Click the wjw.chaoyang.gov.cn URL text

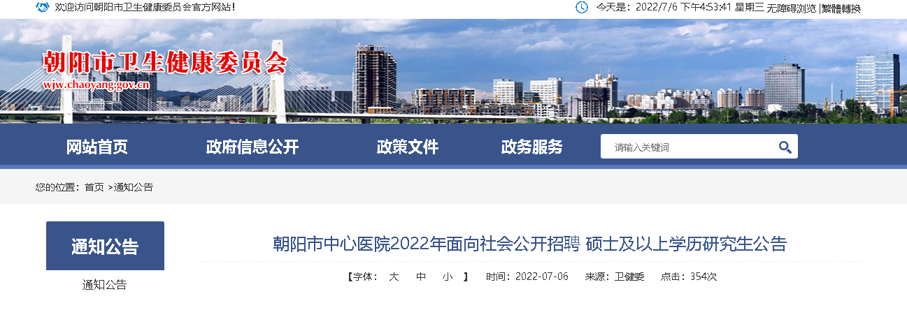pos(97,85)
